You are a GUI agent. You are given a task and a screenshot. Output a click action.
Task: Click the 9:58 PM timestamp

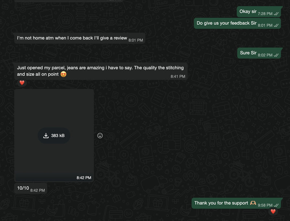[x=265, y=205]
